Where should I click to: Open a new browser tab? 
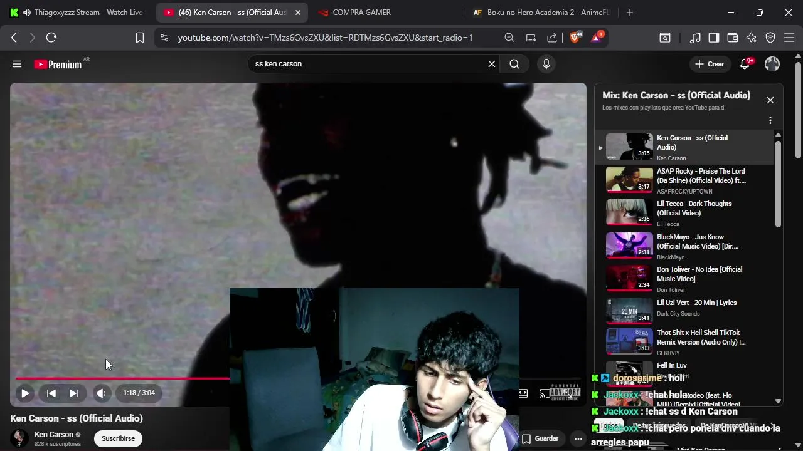pyautogui.click(x=630, y=13)
